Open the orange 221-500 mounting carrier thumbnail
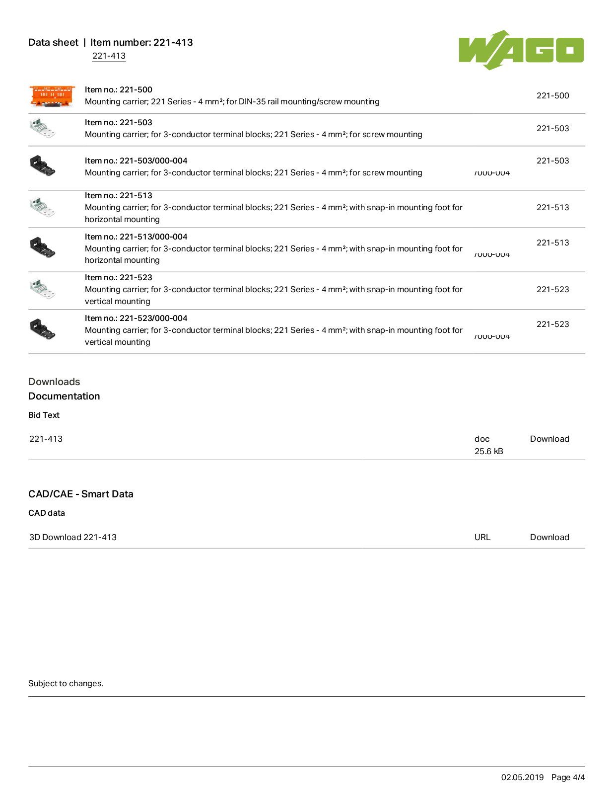The height and width of the screenshot is (795, 614). click(52, 96)
